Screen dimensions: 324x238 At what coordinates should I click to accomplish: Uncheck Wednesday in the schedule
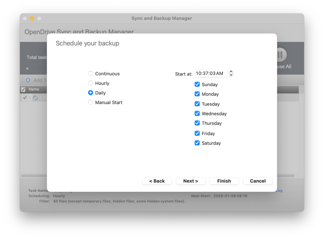[x=197, y=113]
